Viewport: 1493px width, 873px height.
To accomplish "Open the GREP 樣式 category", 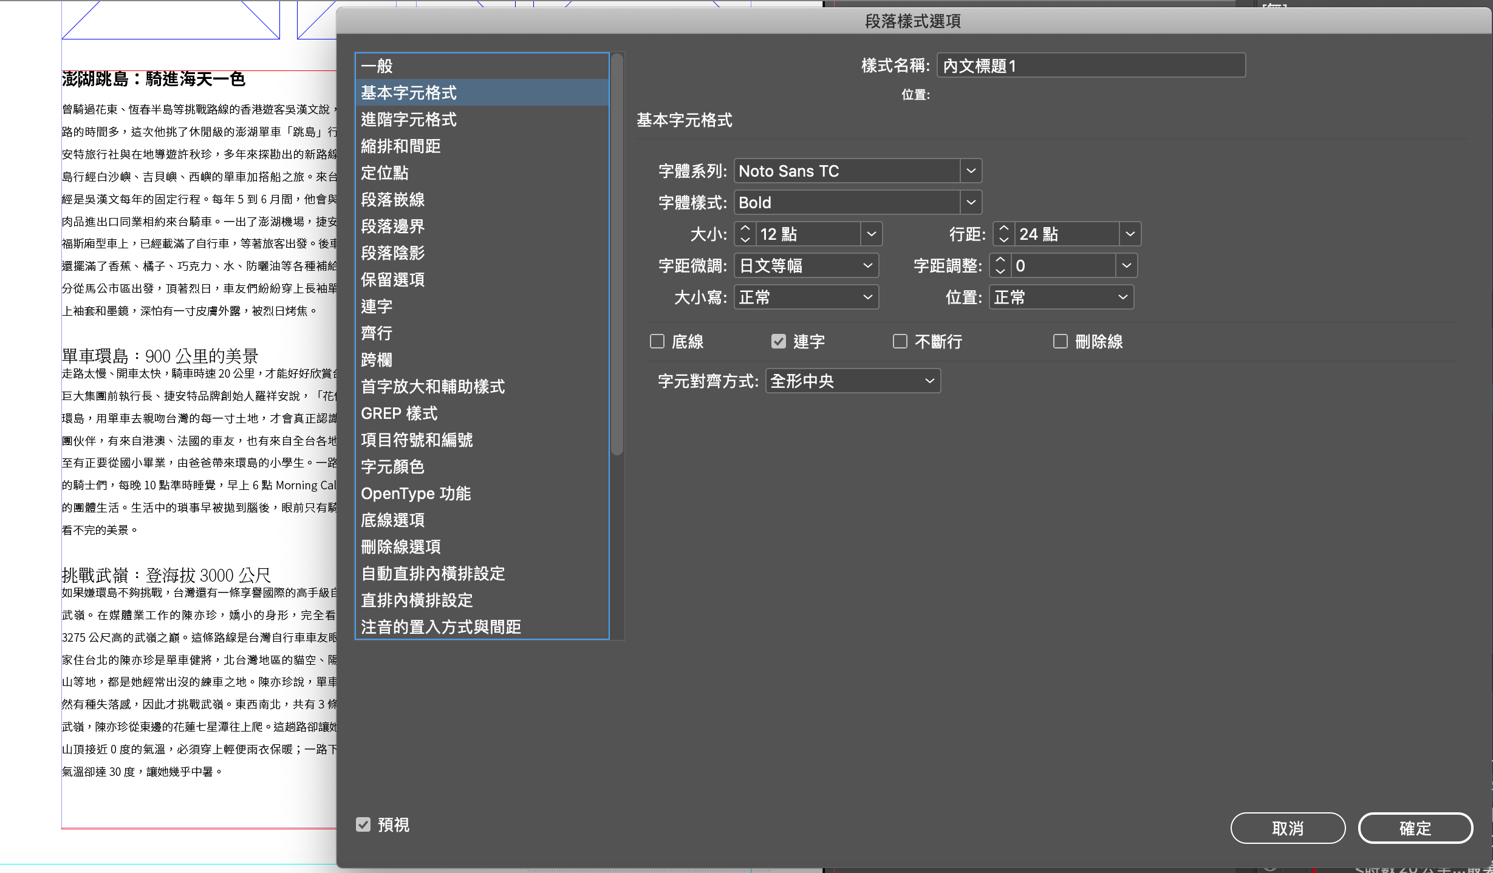I will 399,413.
